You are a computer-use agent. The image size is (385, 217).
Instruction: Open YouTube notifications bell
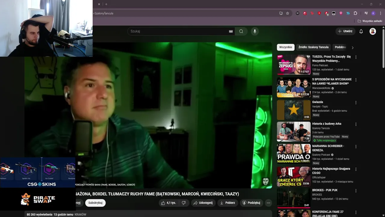click(x=361, y=31)
